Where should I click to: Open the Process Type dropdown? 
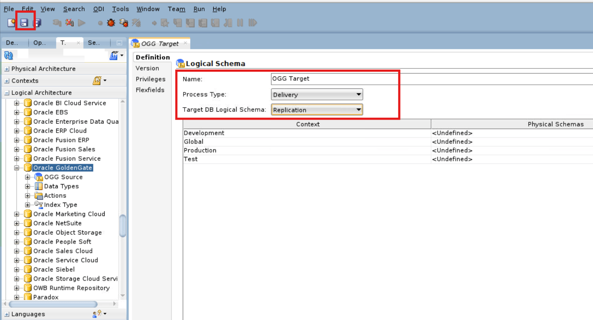[317, 95]
